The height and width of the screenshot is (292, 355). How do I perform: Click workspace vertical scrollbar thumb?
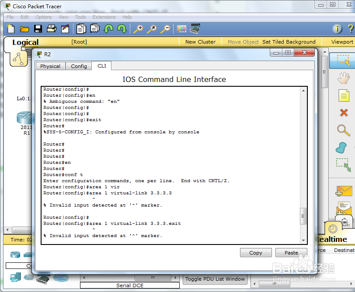pos(324,72)
